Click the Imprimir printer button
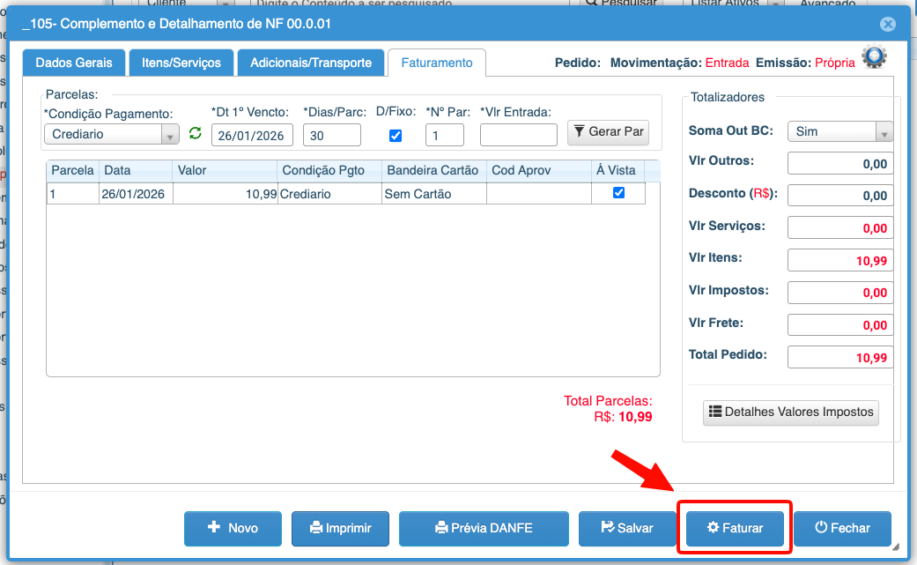Image resolution: width=917 pixels, height=565 pixels. tap(340, 528)
